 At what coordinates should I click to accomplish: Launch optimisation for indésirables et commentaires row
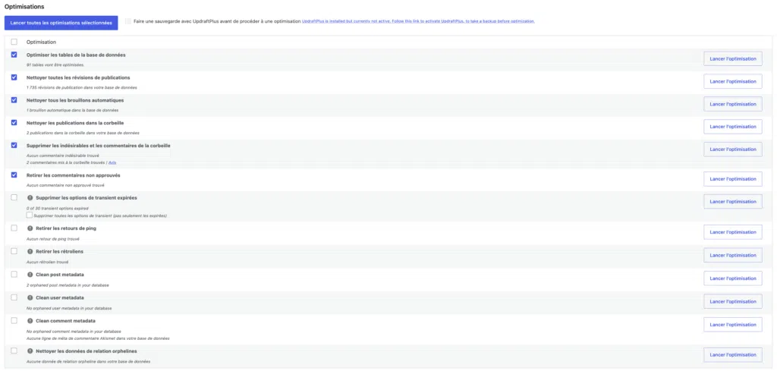click(733, 149)
